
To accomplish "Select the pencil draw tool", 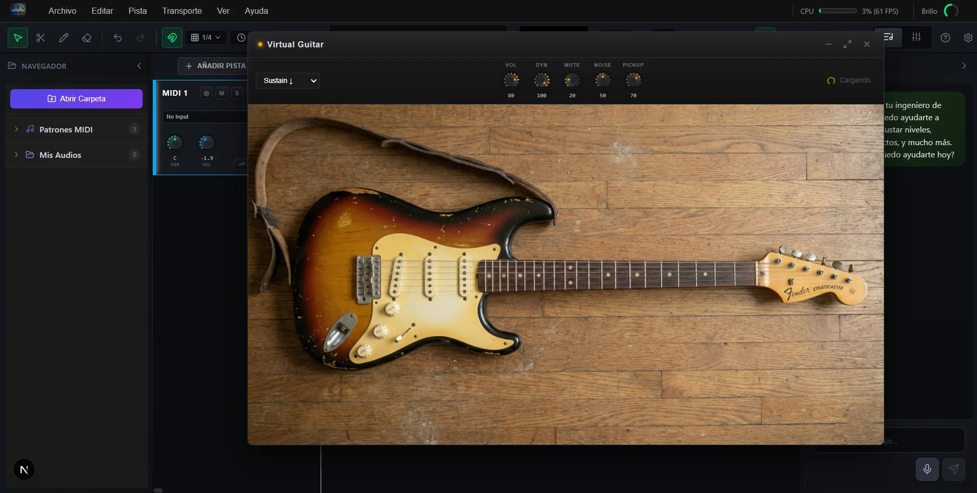I will (64, 38).
